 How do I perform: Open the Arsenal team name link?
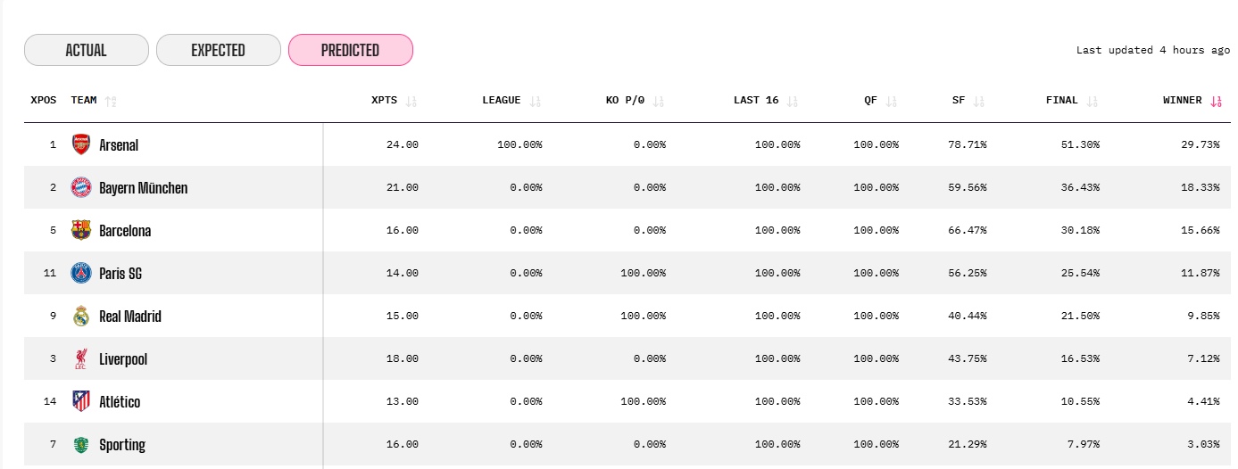pyautogui.click(x=119, y=144)
